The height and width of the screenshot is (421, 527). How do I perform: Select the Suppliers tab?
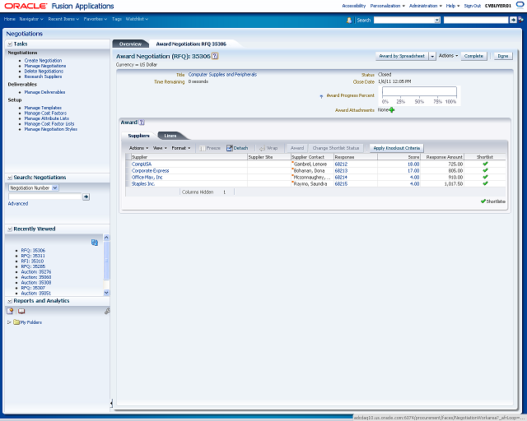point(138,136)
